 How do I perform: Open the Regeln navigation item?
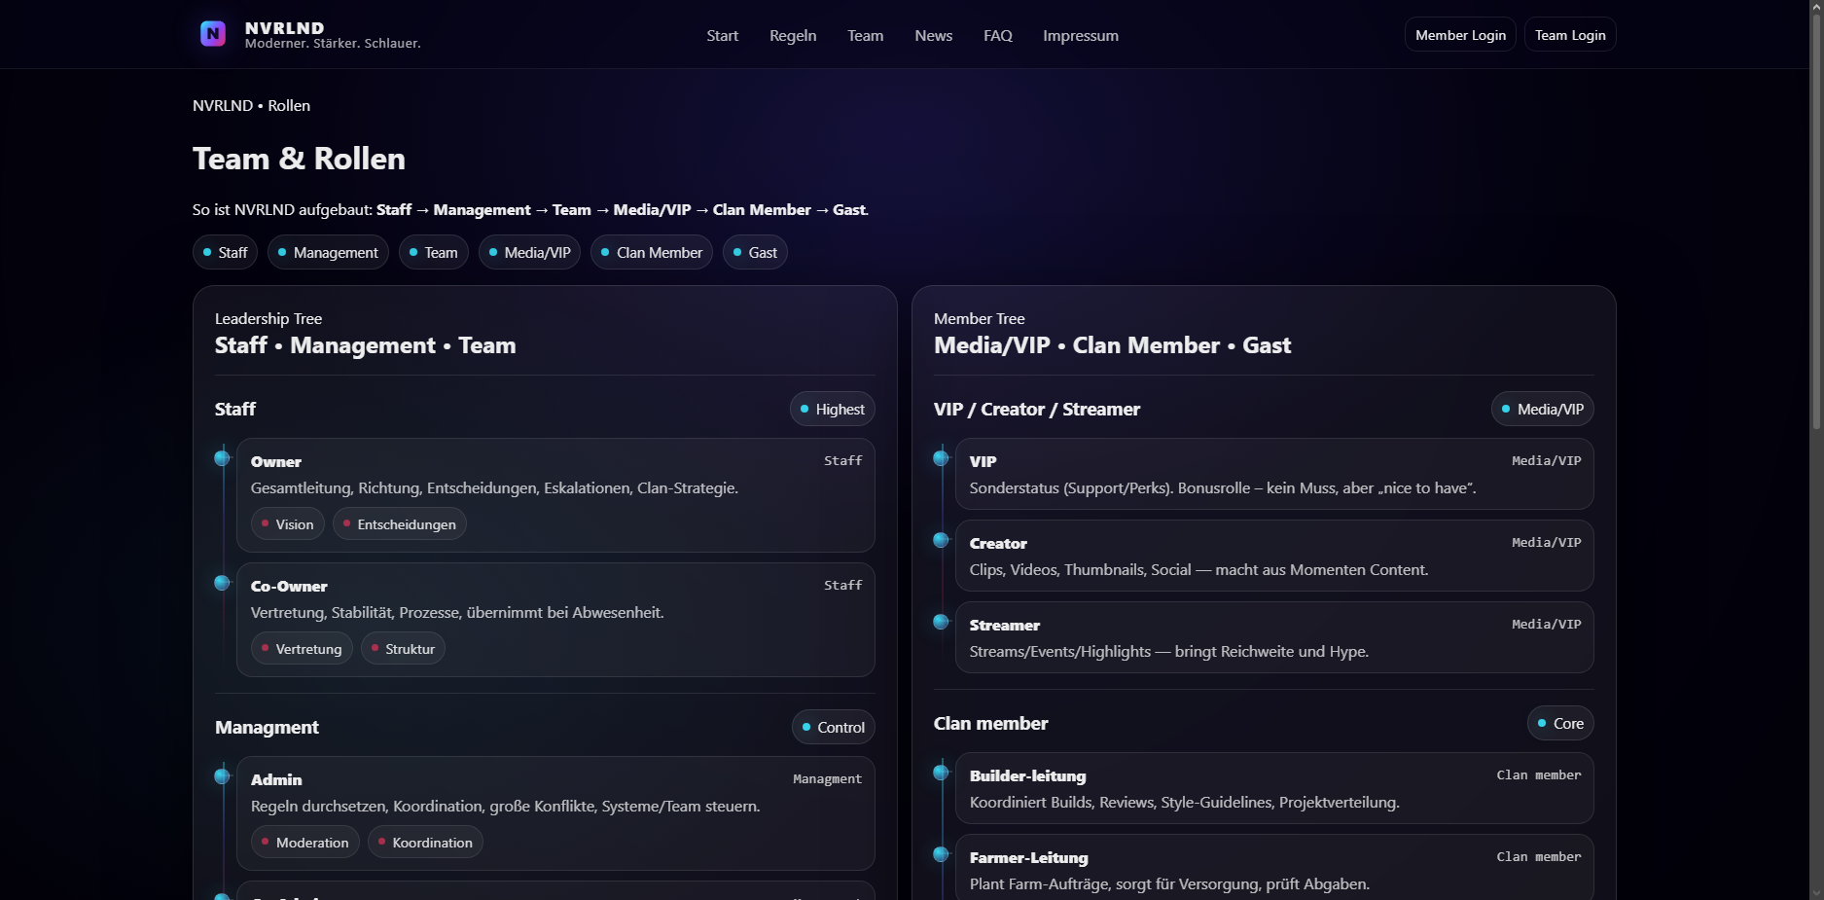pyautogui.click(x=793, y=36)
